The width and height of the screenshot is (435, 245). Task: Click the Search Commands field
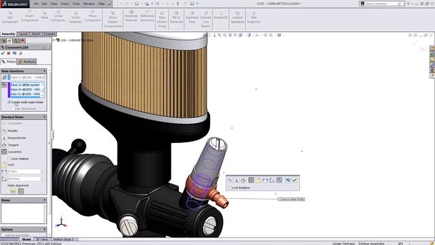point(381,3)
